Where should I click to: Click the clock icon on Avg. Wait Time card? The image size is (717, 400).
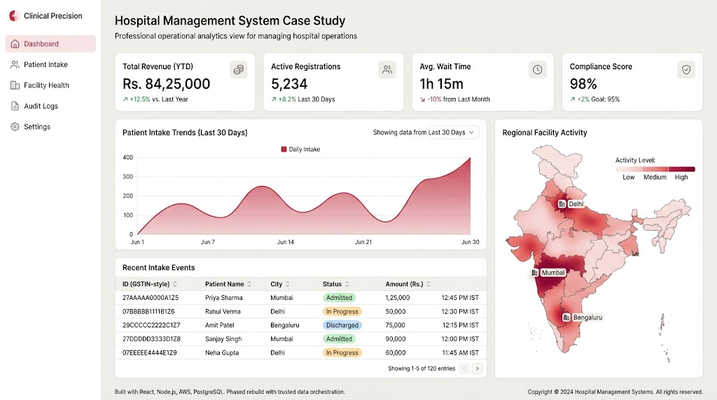click(537, 69)
